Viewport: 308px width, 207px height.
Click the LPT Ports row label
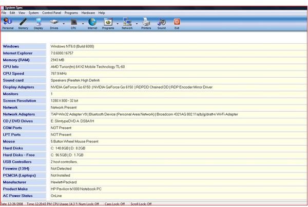click(x=12, y=135)
